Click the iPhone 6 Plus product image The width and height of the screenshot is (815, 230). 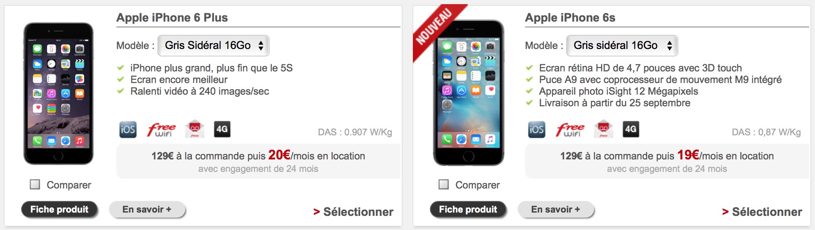pos(59,93)
